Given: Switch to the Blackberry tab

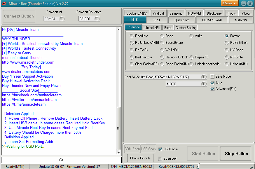Looking at the screenshot, I should (214, 13).
